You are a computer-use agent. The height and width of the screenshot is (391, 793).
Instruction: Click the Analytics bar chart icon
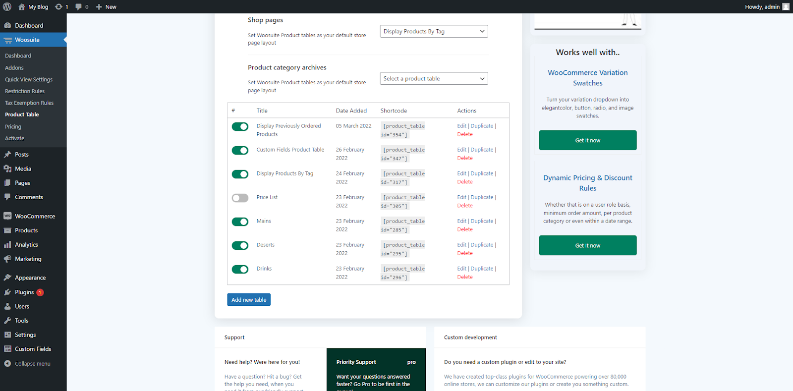click(x=7, y=245)
